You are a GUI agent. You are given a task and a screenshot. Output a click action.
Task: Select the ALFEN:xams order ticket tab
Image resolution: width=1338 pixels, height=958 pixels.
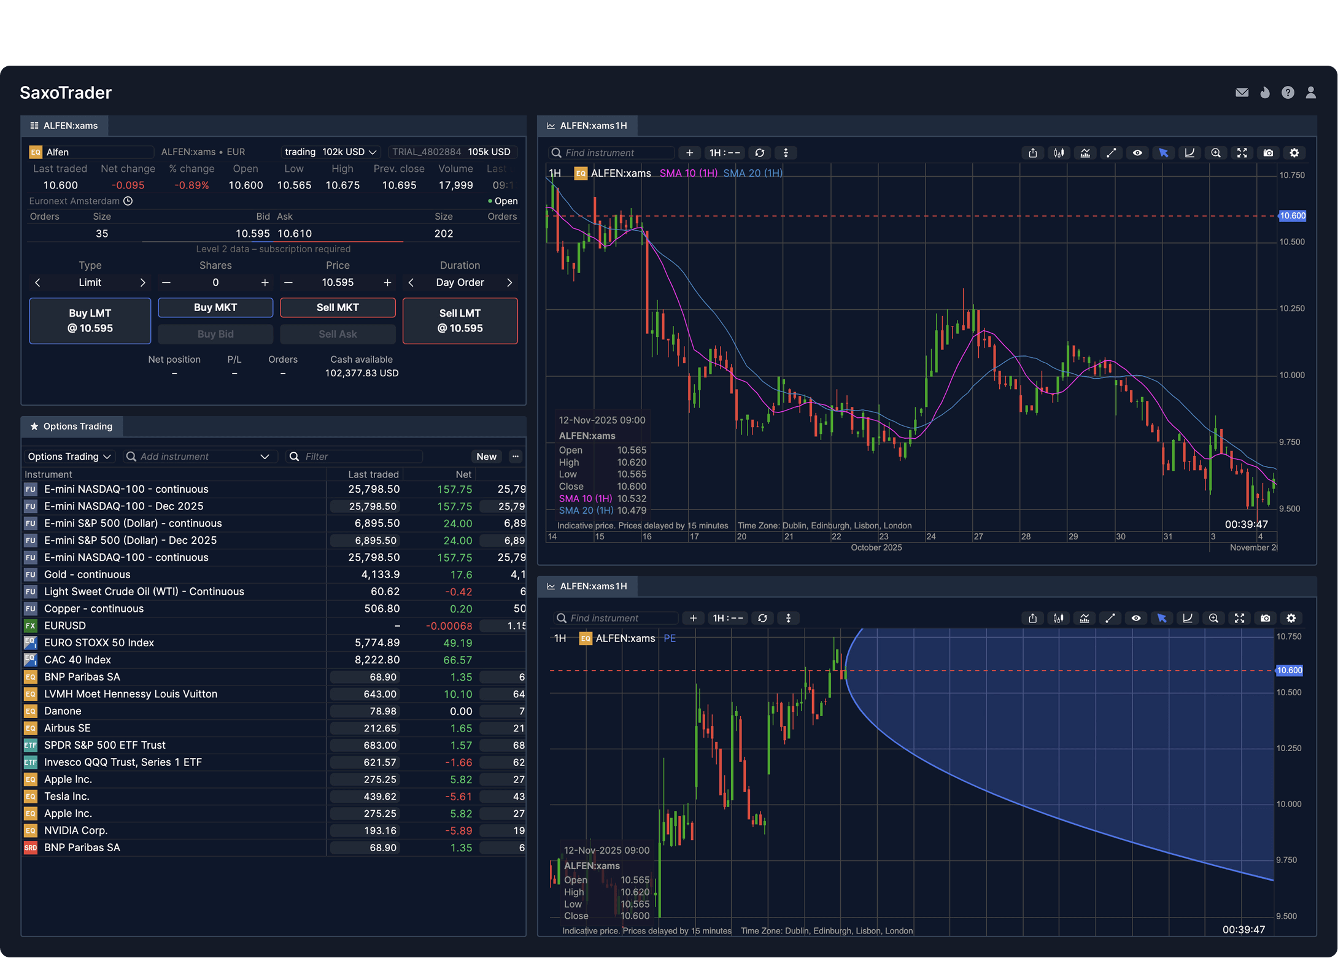click(64, 125)
